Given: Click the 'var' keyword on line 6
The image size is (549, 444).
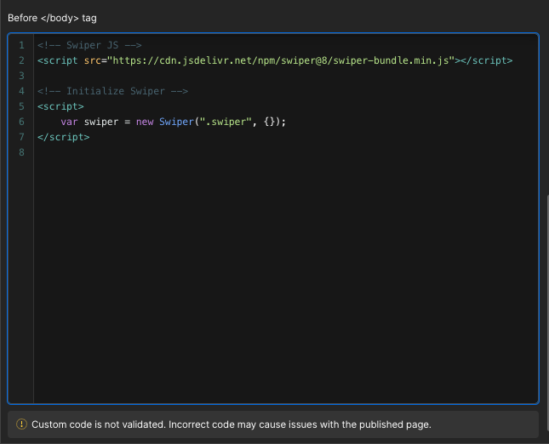Looking at the screenshot, I should point(69,122).
